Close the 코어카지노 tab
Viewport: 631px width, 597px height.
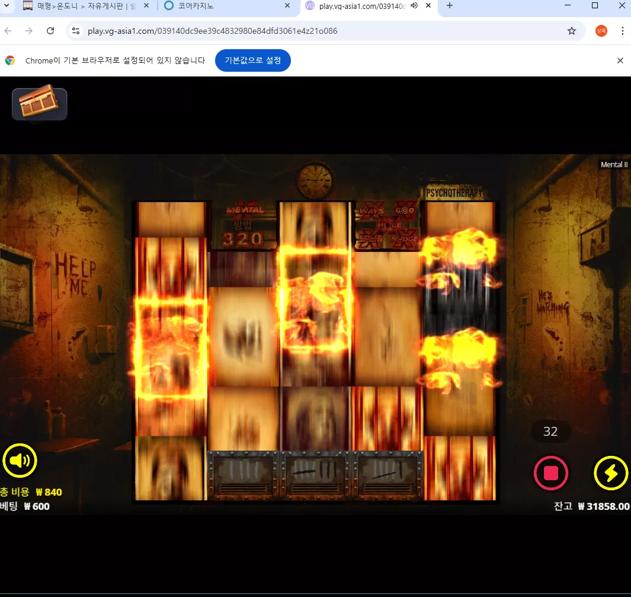point(287,6)
